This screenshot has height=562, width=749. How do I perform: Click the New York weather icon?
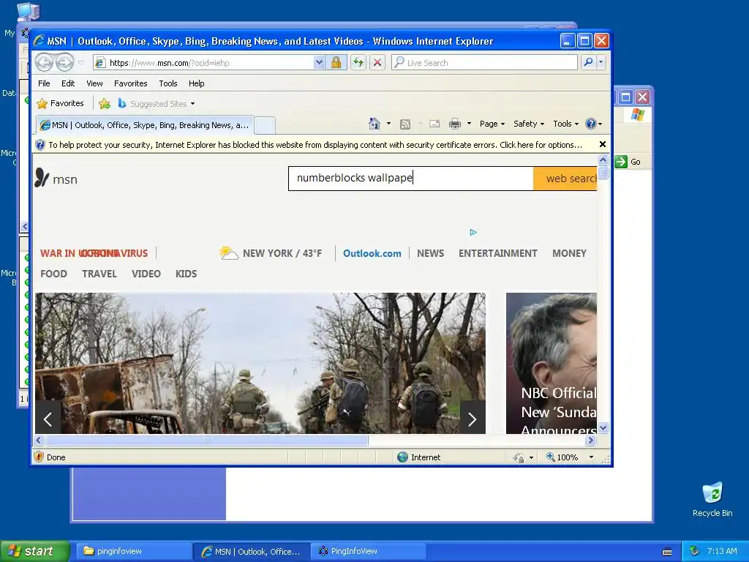coord(229,252)
